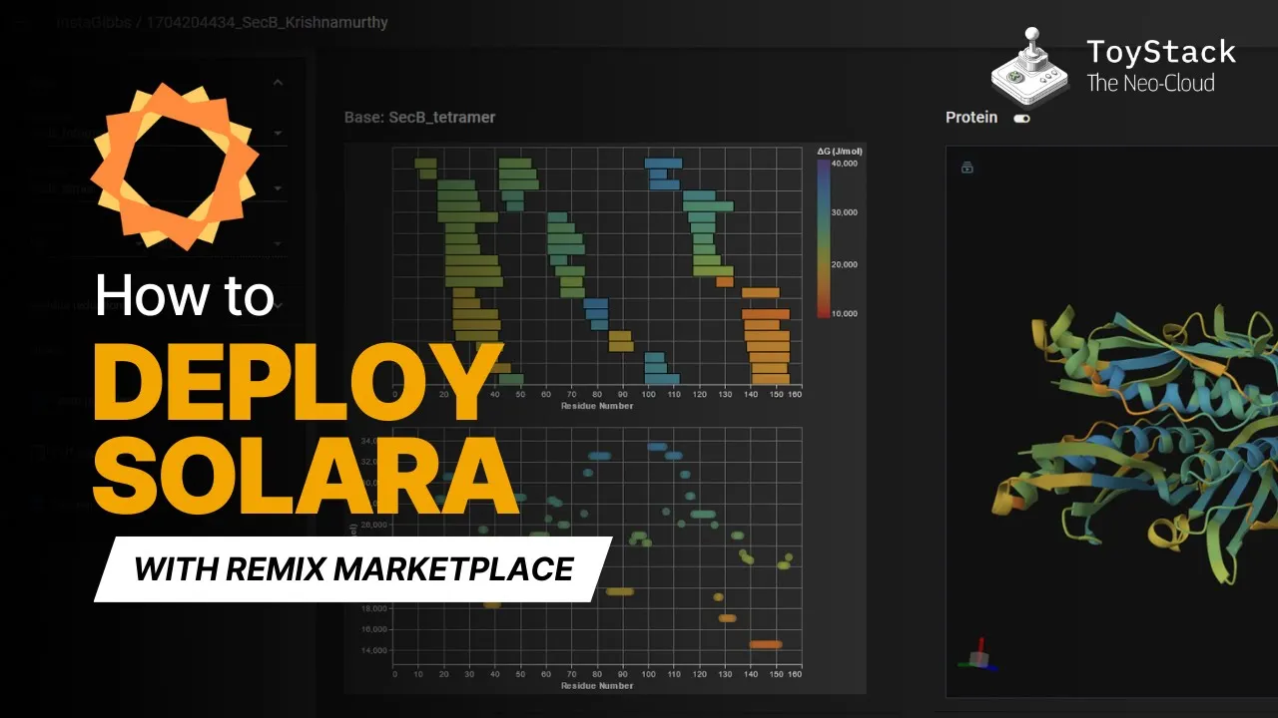Click the 'ΔG (J/mol)' legend title
The image size is (1278, 718).
click(840, 151)
